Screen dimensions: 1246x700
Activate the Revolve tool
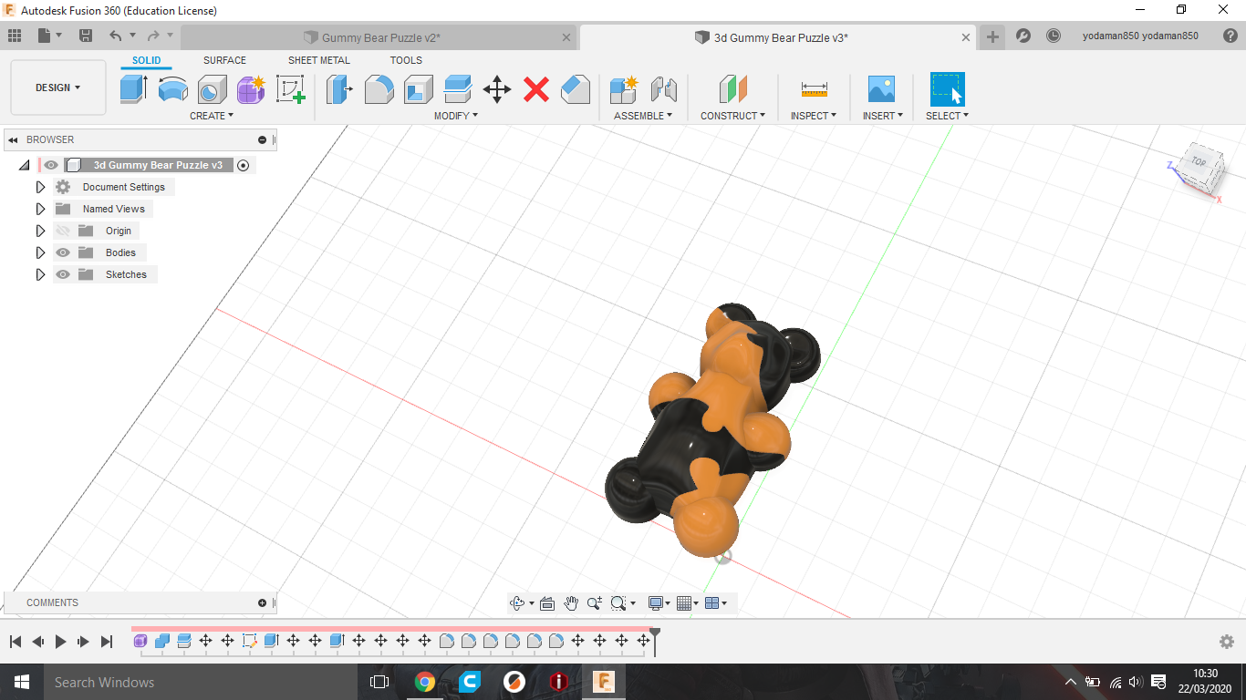click(173, 88)
